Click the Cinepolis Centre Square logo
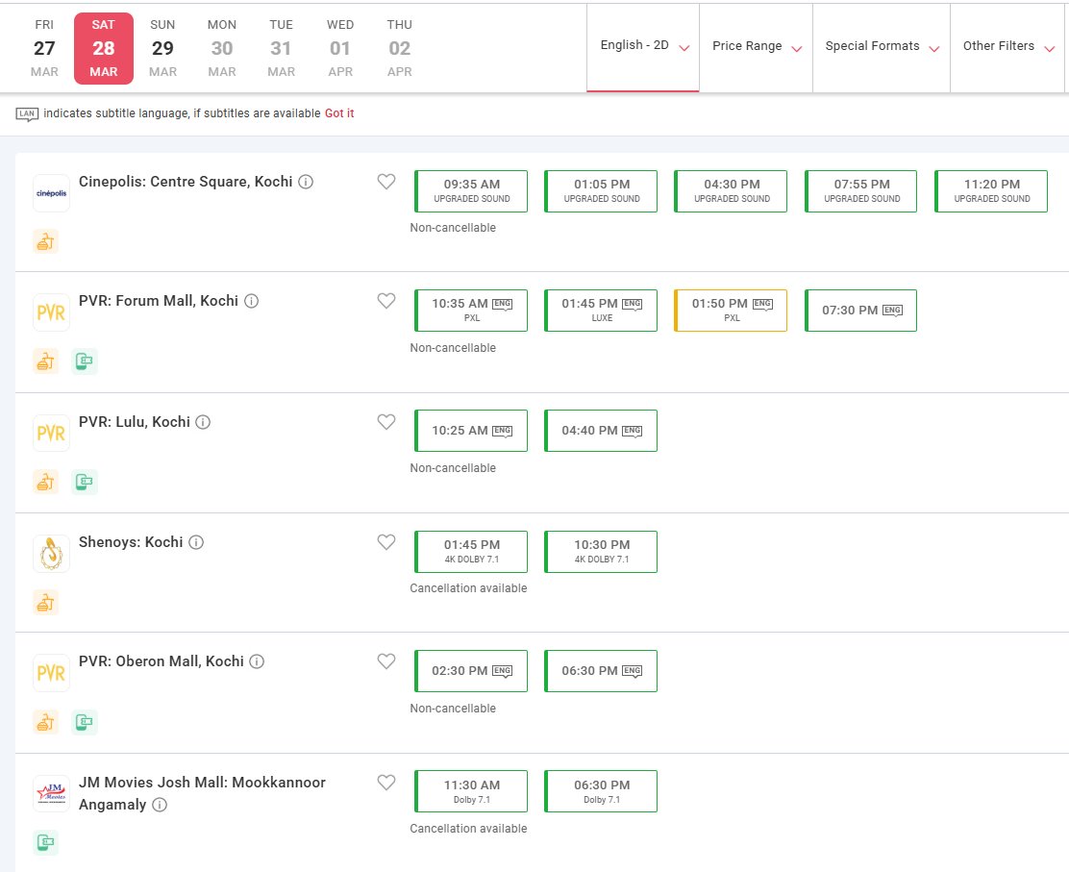 [51, 193]
